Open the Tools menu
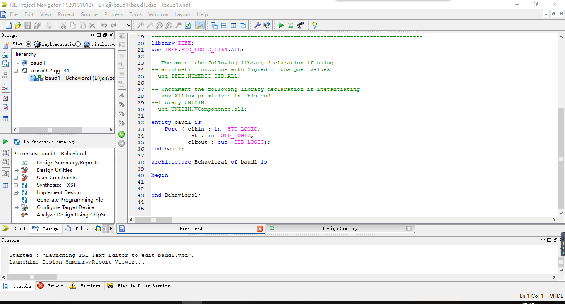The height and width of the screenshot is (304, 565). click(x=135, y=14)
